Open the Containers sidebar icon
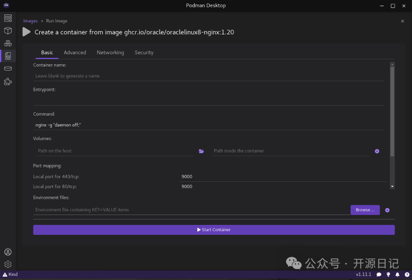 7,31
